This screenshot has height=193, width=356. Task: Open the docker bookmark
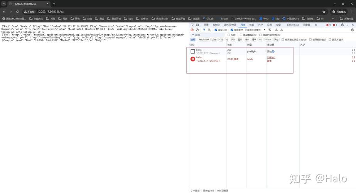(x=222, y=19)
